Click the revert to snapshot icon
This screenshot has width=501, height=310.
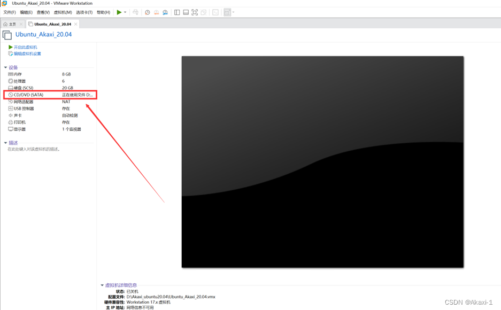coord(156,12)
